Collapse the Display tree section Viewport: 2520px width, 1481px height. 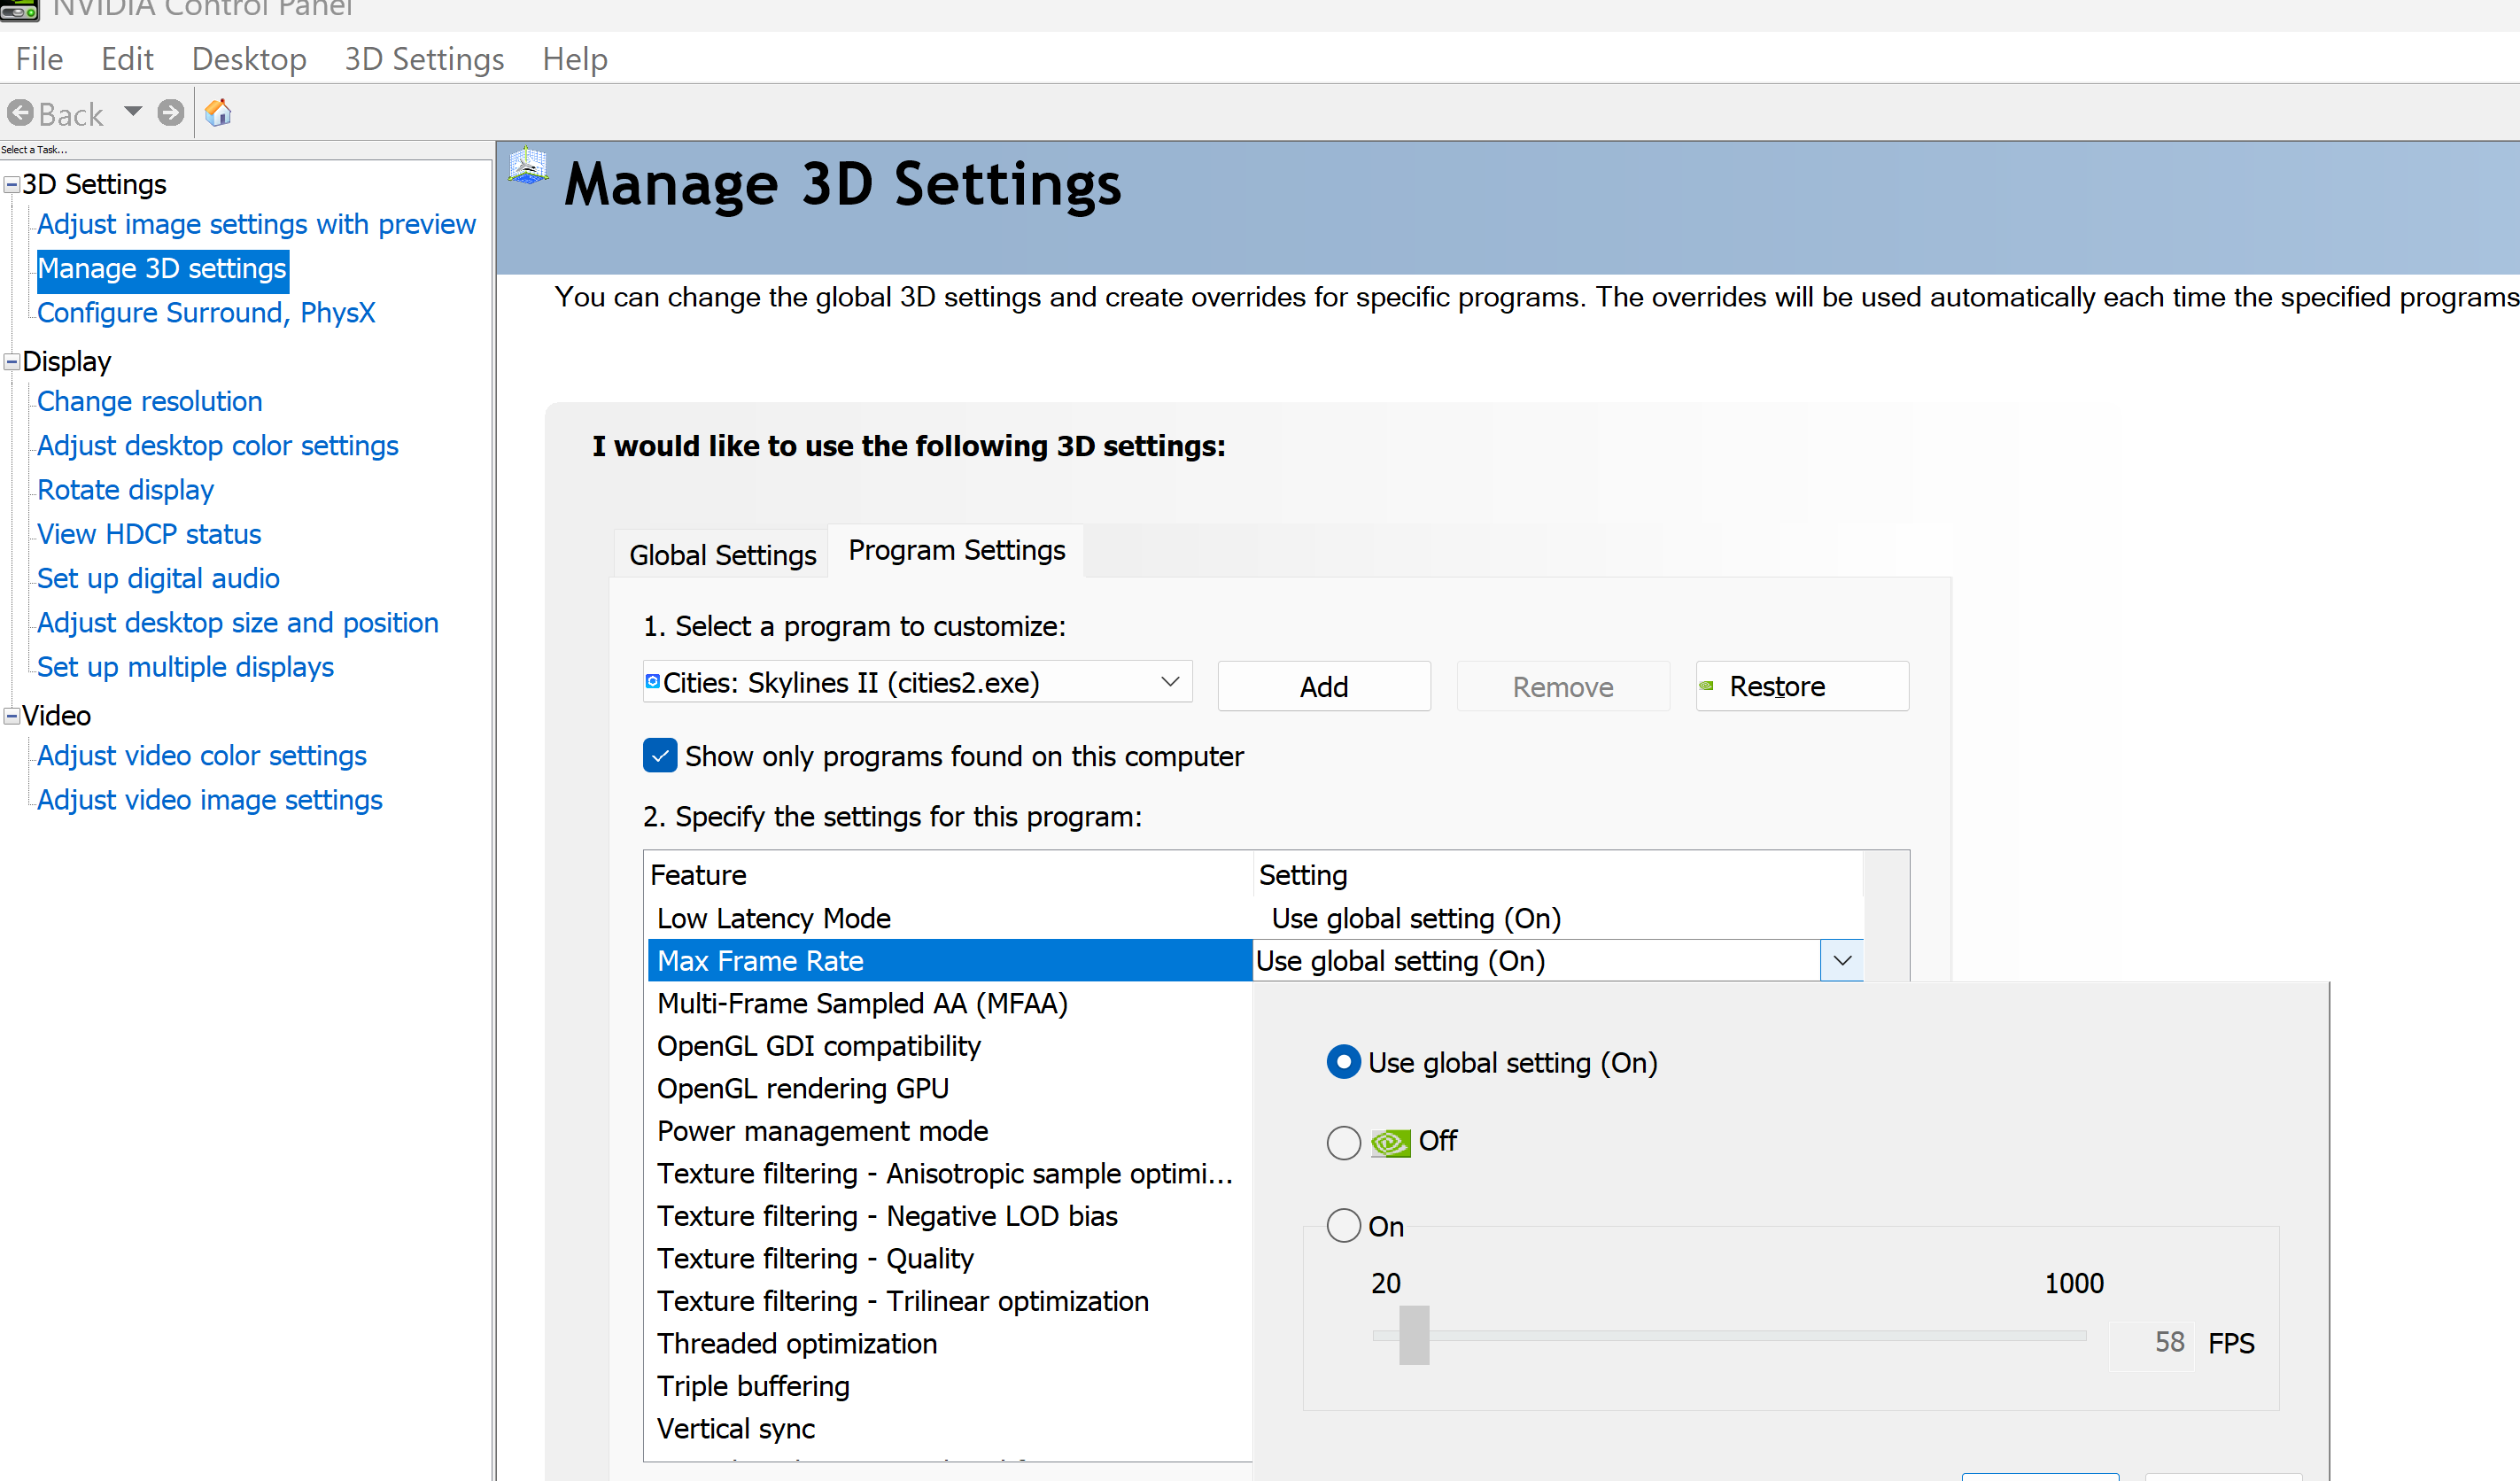12,362
